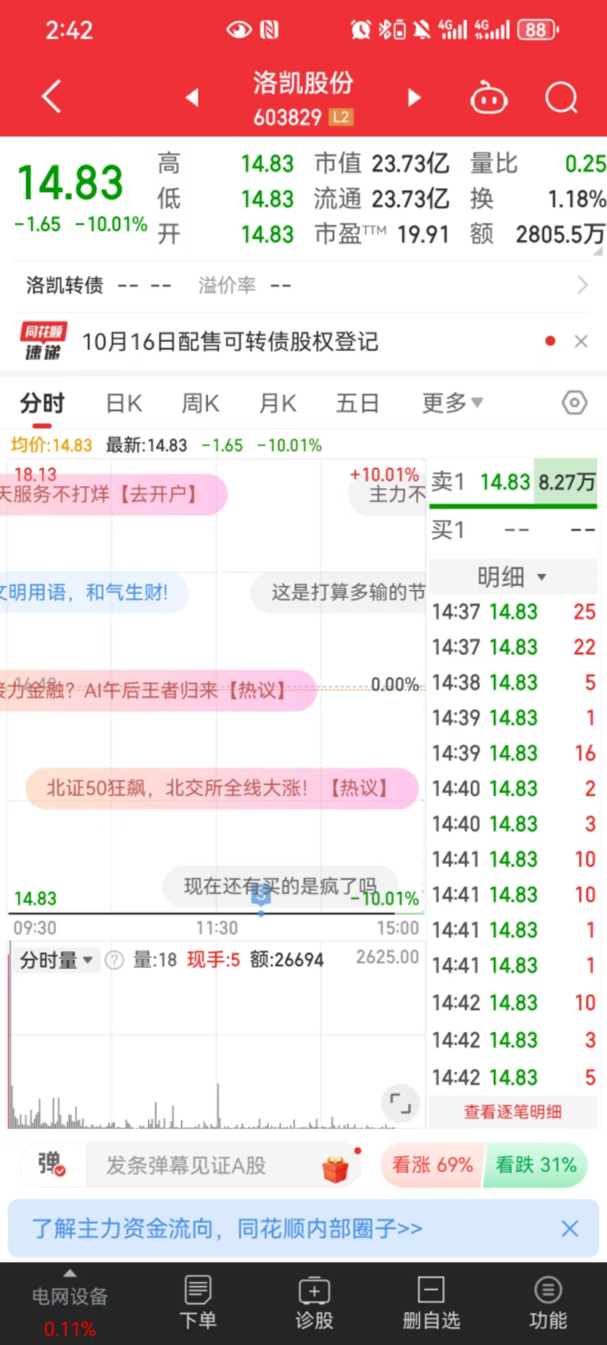607x1345 pixels.
Task: Select the 五日 tab
Action: point(357,404)
